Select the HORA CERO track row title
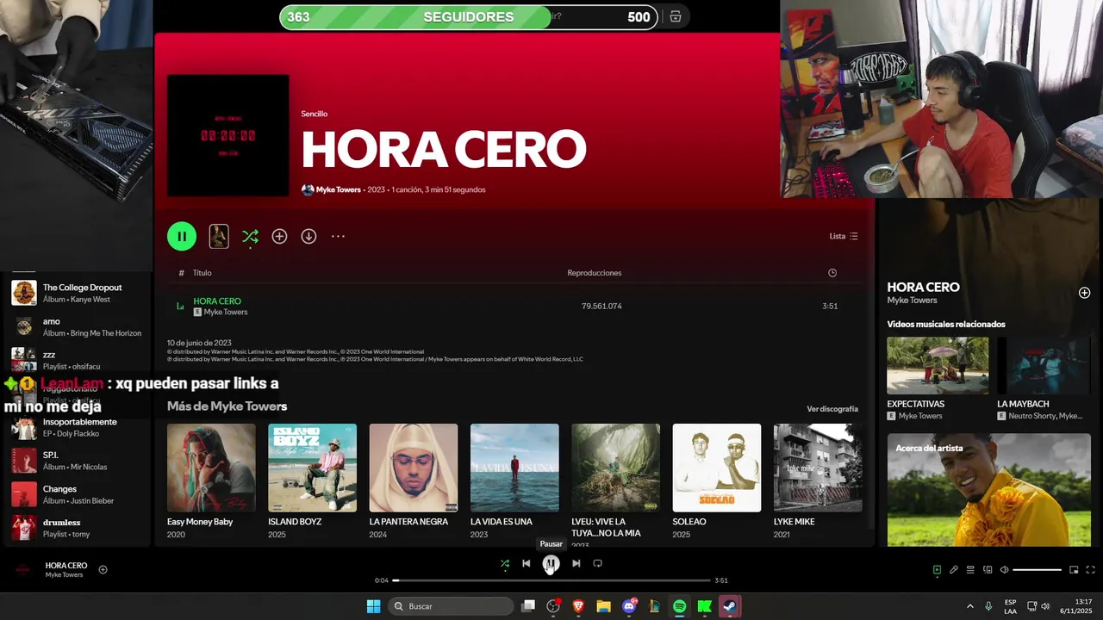Screen dimensions: 1103x620 217,301
